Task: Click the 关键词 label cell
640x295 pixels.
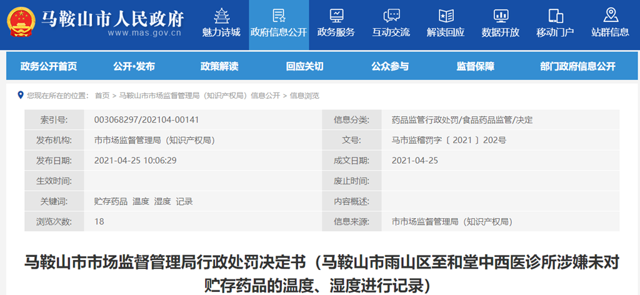Action: point(54,201)
